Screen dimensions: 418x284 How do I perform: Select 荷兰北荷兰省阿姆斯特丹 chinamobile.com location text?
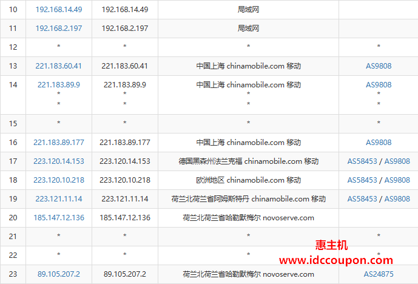(249, 199)
